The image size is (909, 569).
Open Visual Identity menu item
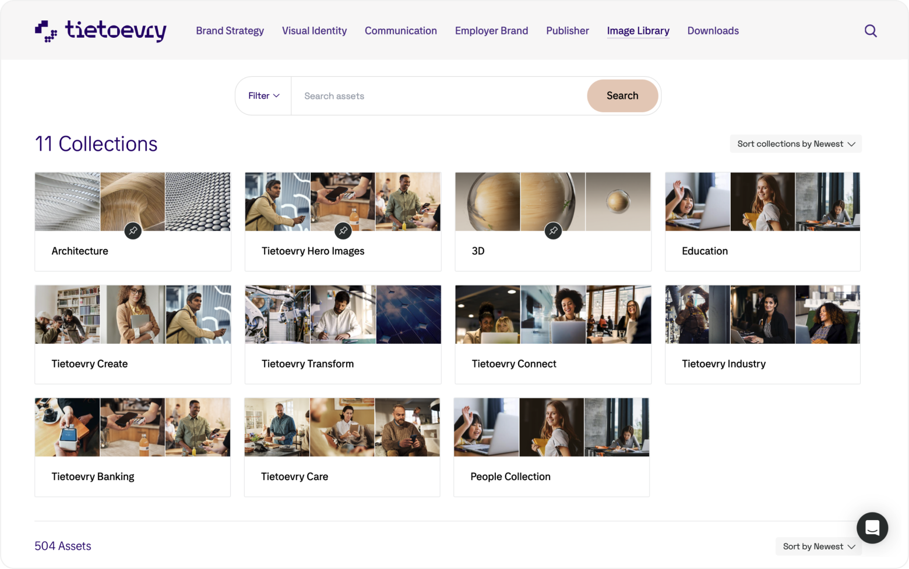[x=315, y=31]
